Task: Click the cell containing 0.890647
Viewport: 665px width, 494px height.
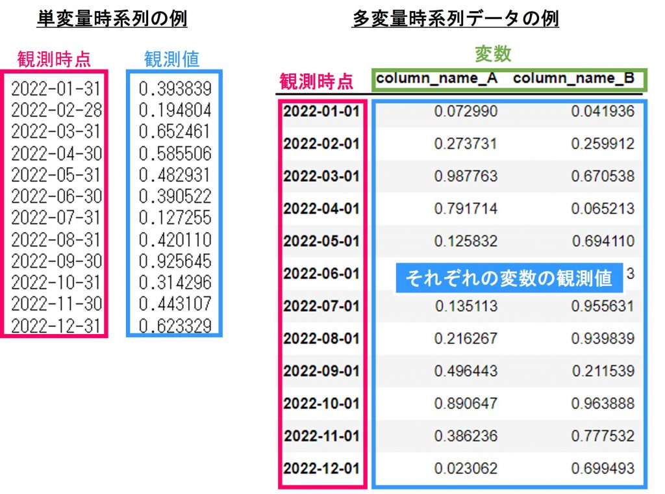Action: 466,404
